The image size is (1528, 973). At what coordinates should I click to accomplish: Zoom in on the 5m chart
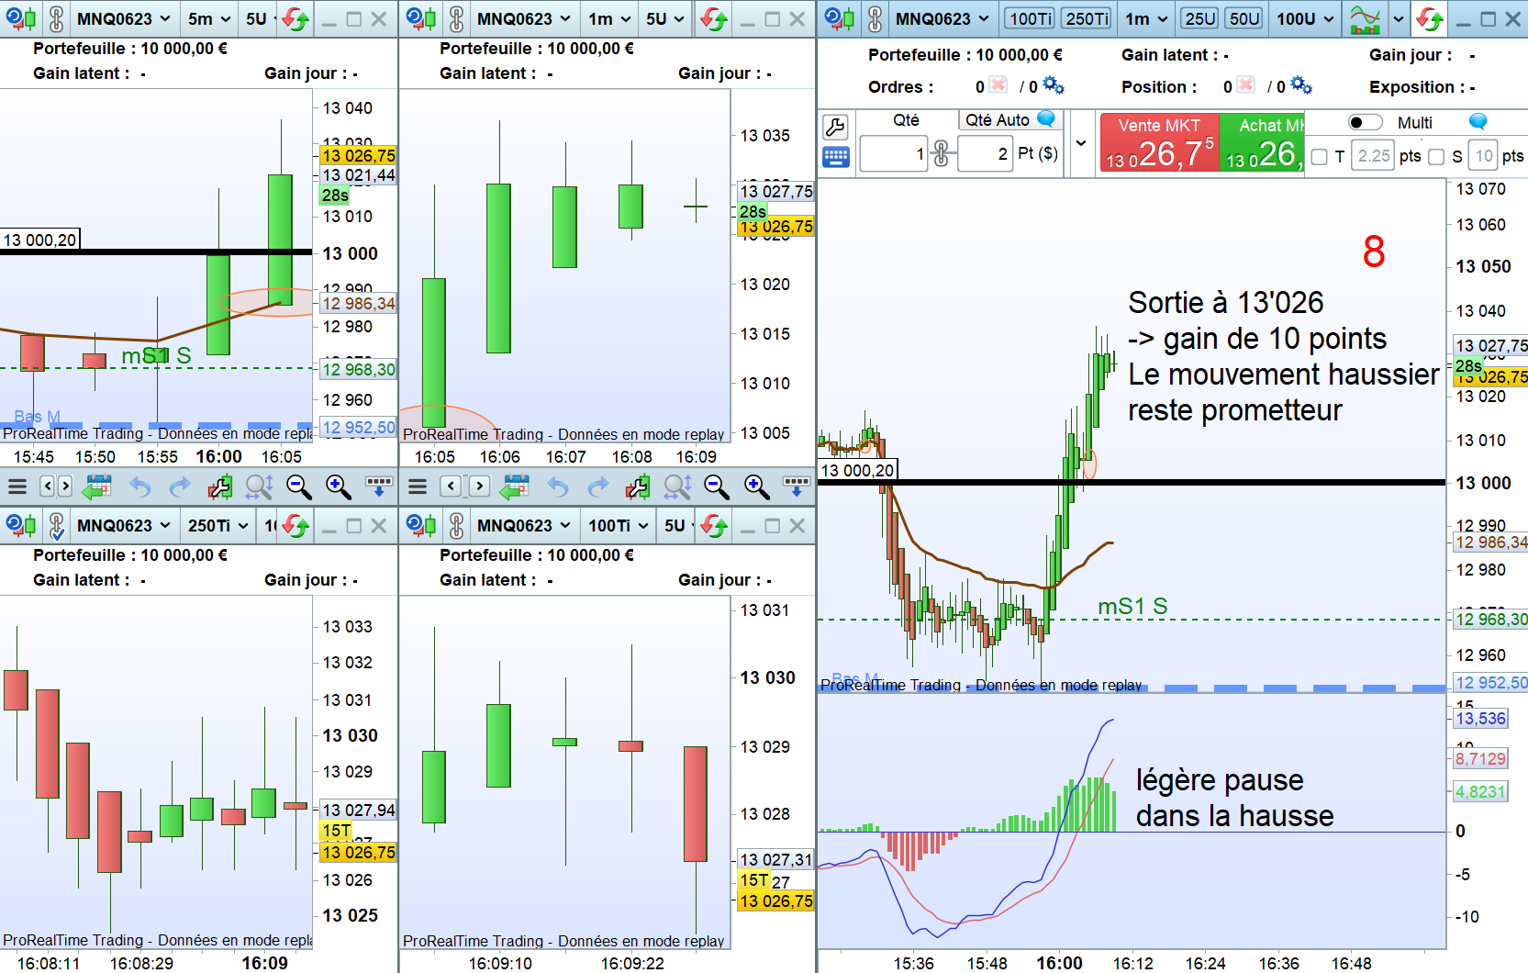pyautogui.click(x=338, y=486)
